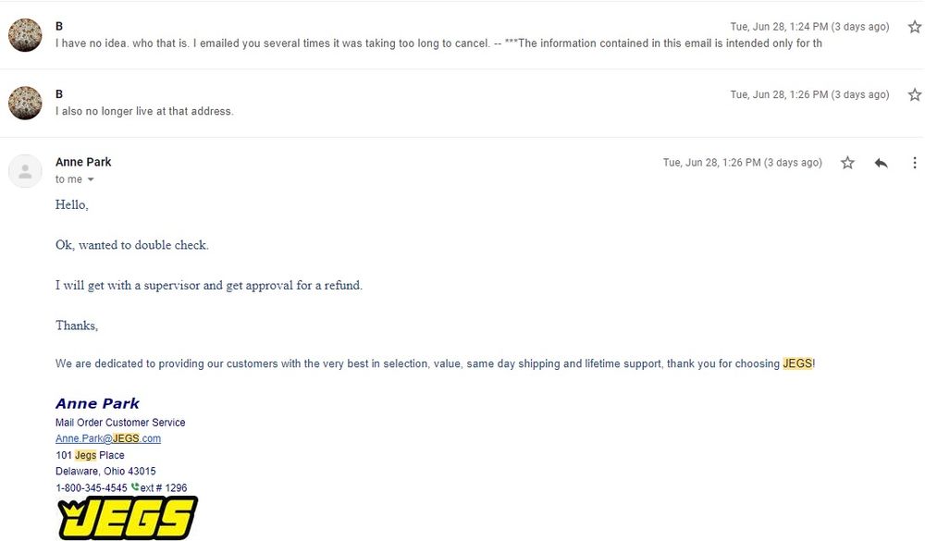This screenshot has height=541, width=925.
Task: Star B's 1:26 PM message
Action: (915, 94)
